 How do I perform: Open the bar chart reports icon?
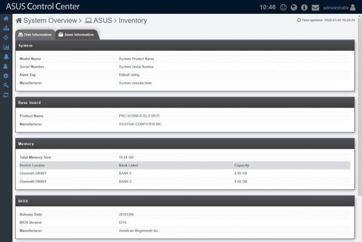point(6,47)
